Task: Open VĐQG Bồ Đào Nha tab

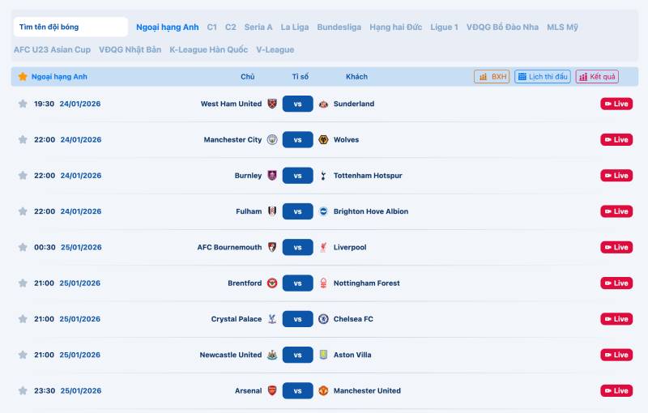Action: click(502, 28)
